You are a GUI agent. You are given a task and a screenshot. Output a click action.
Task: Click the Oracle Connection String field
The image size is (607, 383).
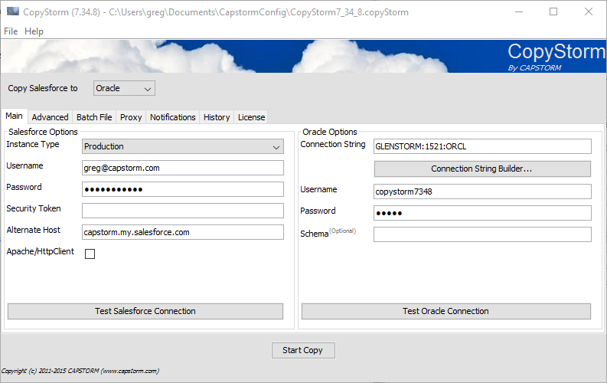(x=482, y=146)
